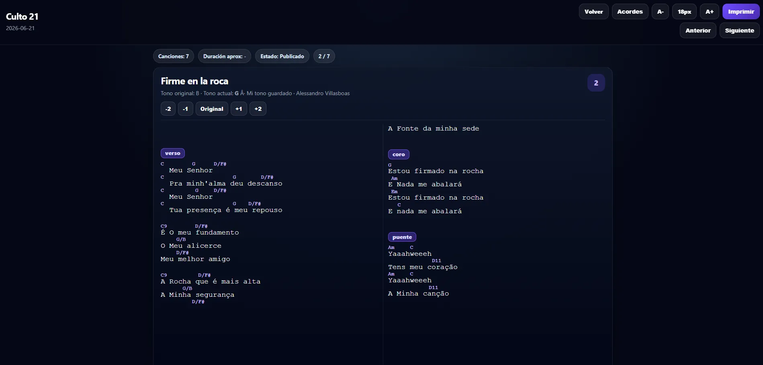
Task: Click lyric E Nada me abalará under Am
Action: tap(425, 184)
